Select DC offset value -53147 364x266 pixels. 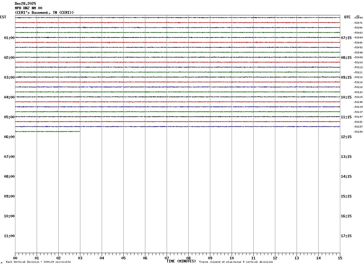pyautogui.click(x=358, y=117)
